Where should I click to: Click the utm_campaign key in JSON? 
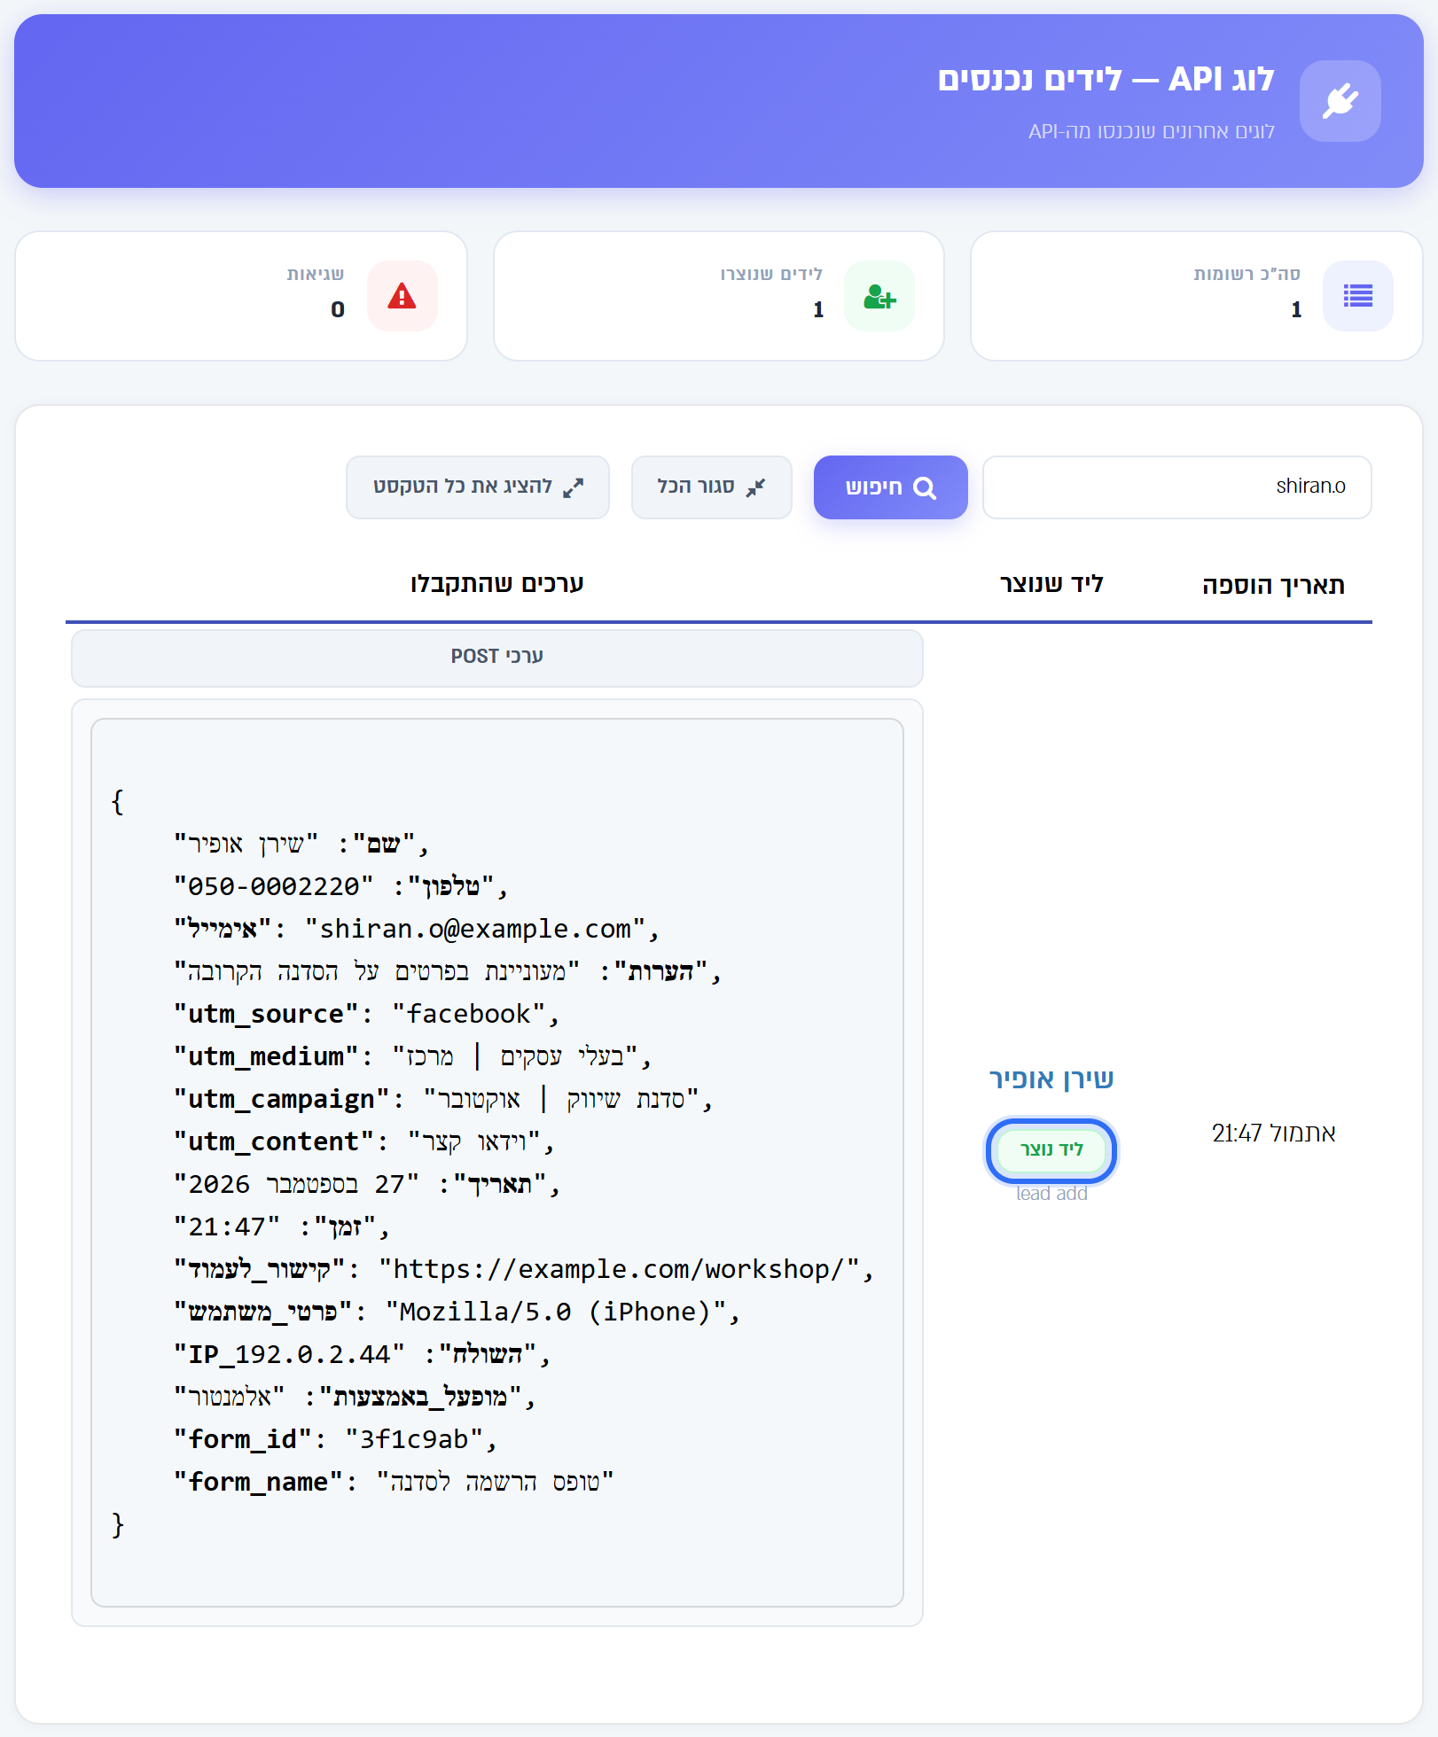point(282,1099)
